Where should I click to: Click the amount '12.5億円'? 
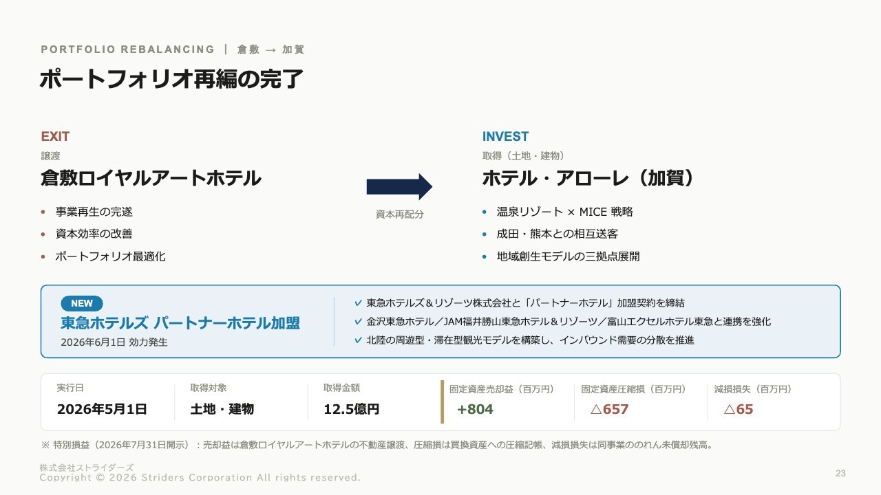tap(352, 409)
